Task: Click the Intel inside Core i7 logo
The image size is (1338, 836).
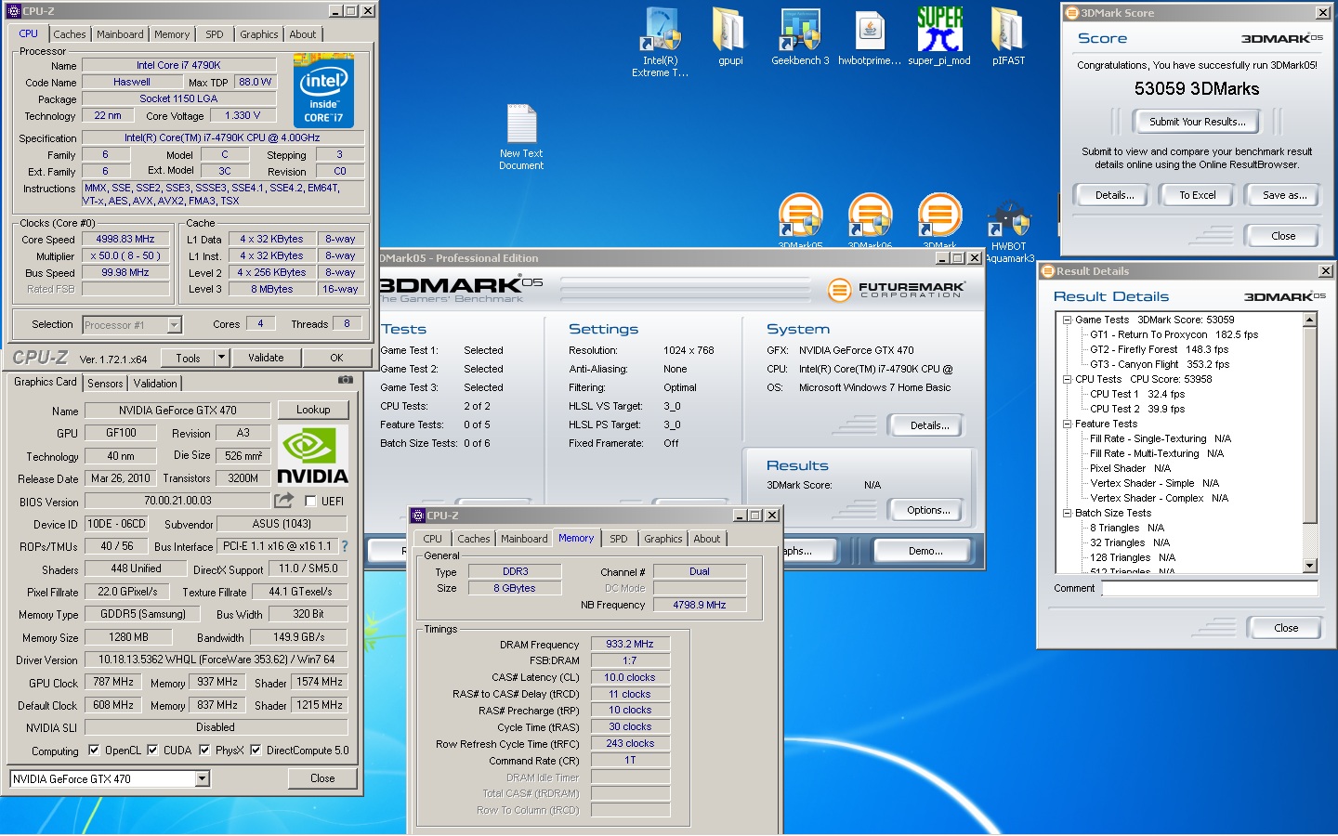Action: click(323, 90)
